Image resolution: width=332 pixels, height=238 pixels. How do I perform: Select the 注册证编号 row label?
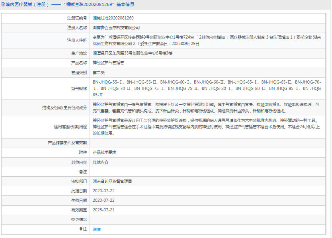pos(77,18)
